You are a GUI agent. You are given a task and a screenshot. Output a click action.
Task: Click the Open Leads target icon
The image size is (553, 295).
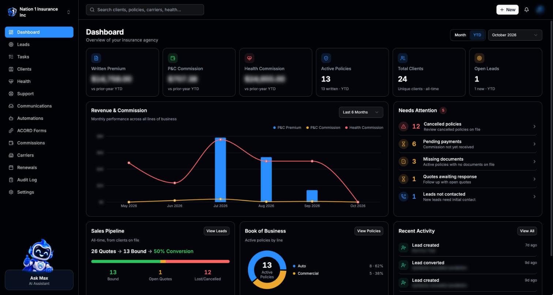coord(479,58)
